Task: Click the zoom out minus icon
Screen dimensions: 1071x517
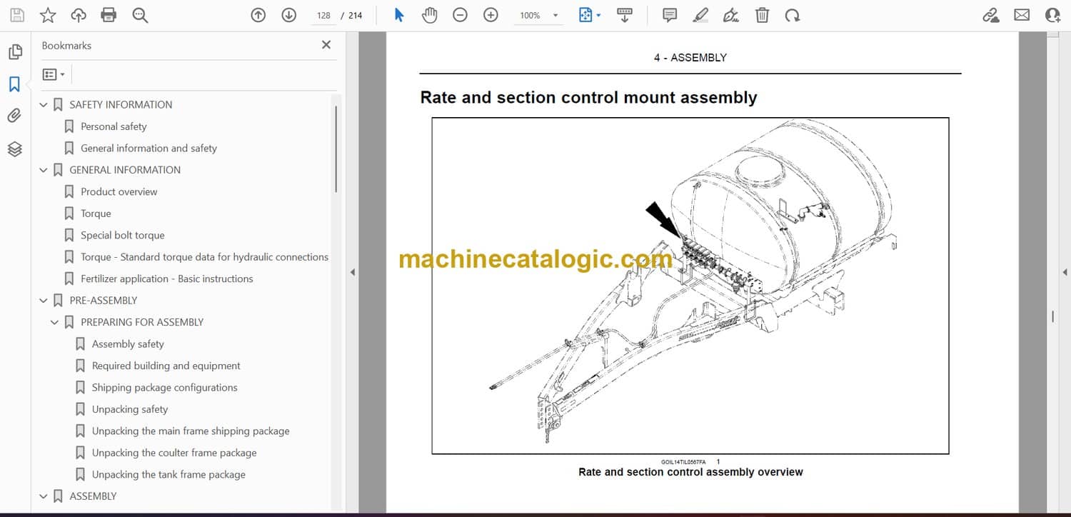Action: pos(460,15)
